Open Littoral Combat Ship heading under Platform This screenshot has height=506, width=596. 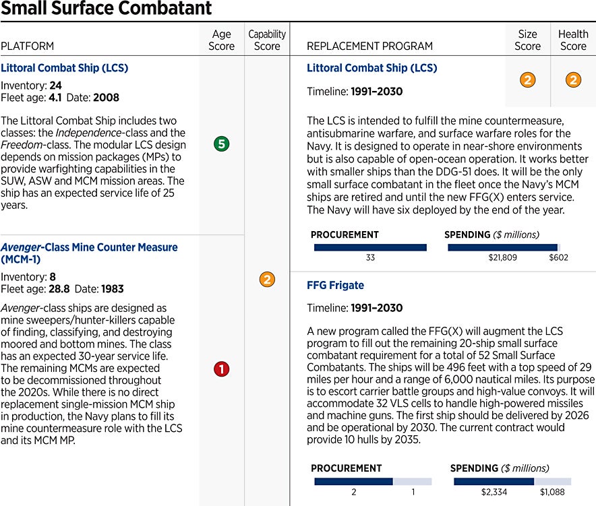65,68
